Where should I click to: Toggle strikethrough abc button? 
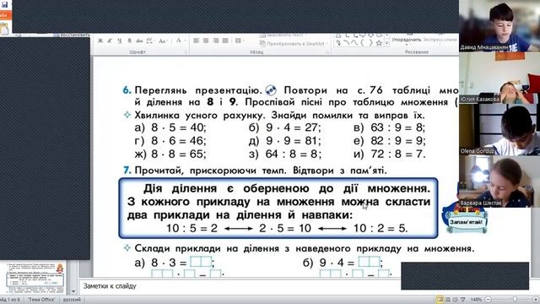click(139, 41)
